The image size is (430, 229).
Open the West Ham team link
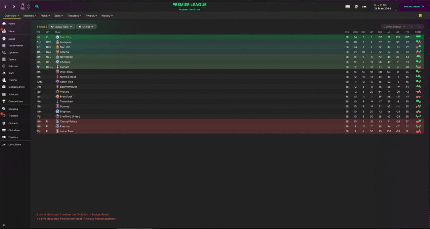coord(66,72)
